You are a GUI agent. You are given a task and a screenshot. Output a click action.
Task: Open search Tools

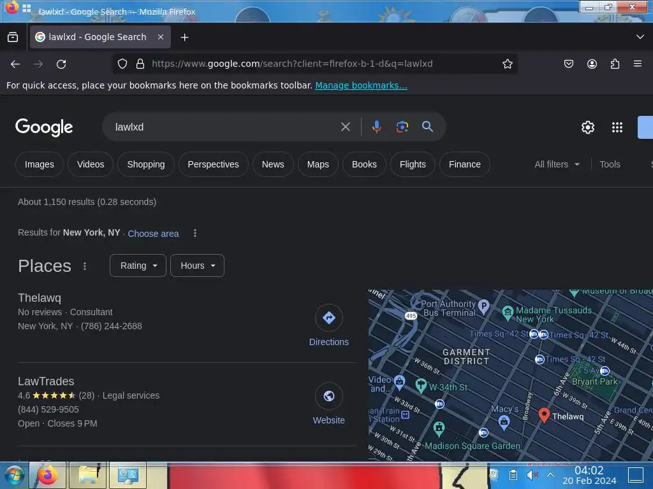point(610,164)
